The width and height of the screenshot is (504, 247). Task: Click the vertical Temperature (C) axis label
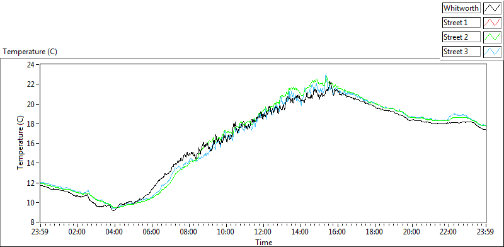[20, 143]
